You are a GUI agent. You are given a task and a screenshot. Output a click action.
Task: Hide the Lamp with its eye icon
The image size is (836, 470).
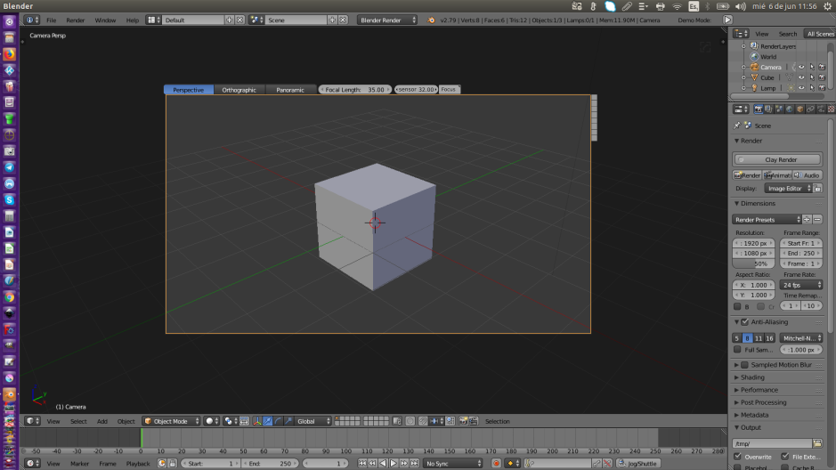coord(801,88)
